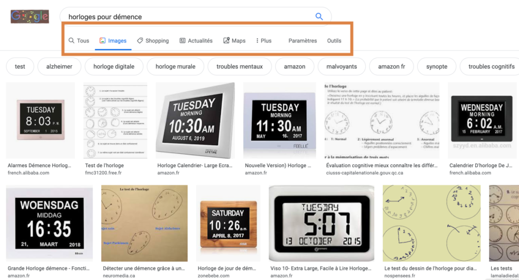Image resolution: width=519 pixels, height=280 pixels.
Task: Open the Outils tools option
Action: (334, 41)
